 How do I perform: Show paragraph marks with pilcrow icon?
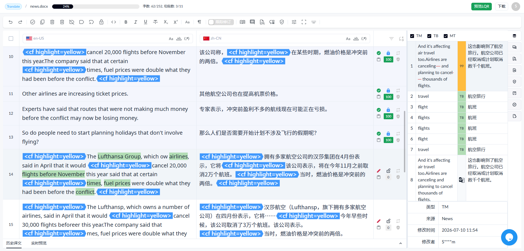point(199,22)
